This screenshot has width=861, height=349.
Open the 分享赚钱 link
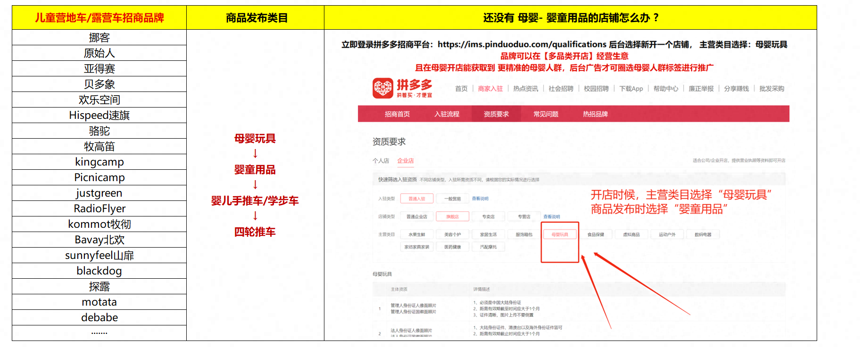coord(737,89)
